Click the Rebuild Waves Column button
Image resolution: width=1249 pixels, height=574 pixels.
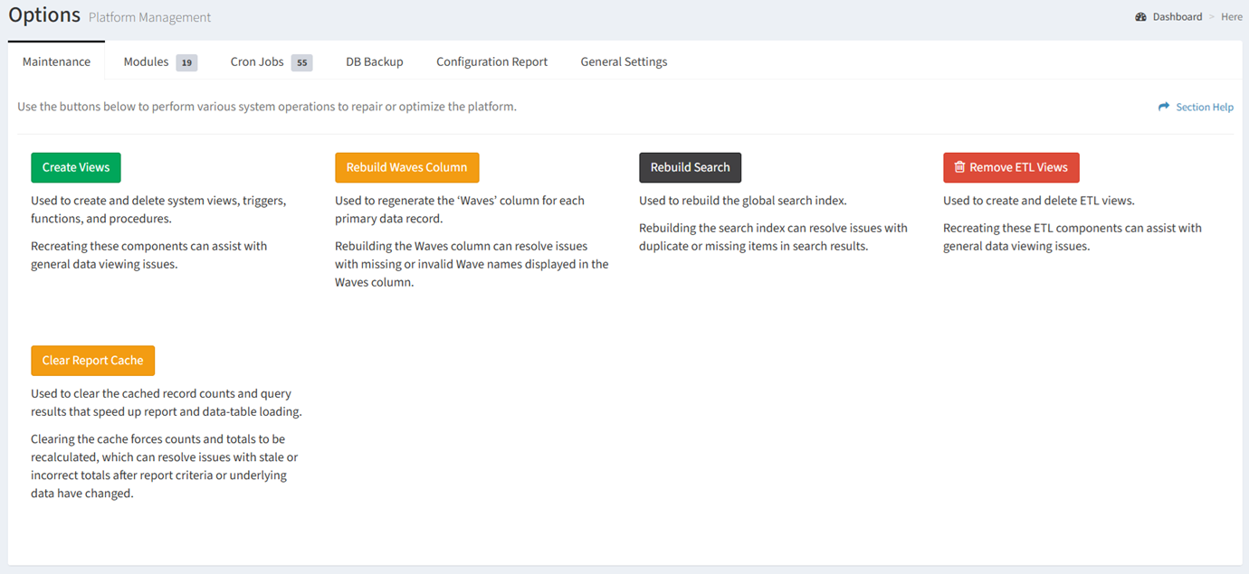pos(406,167)
